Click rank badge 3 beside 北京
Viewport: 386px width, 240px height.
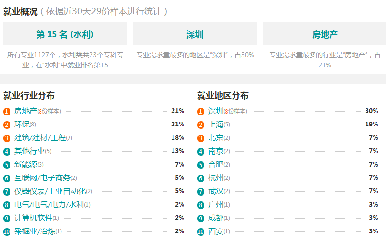(201, 138)
